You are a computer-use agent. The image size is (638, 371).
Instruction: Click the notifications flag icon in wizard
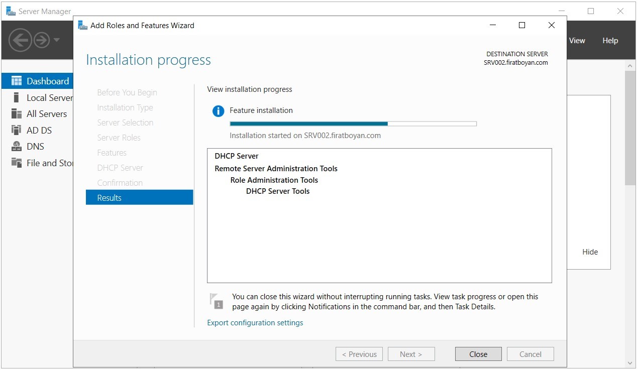(x=217, y=301)
